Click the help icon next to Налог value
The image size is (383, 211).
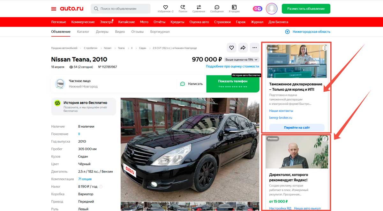pyautogui.click(x=101, y=186)
